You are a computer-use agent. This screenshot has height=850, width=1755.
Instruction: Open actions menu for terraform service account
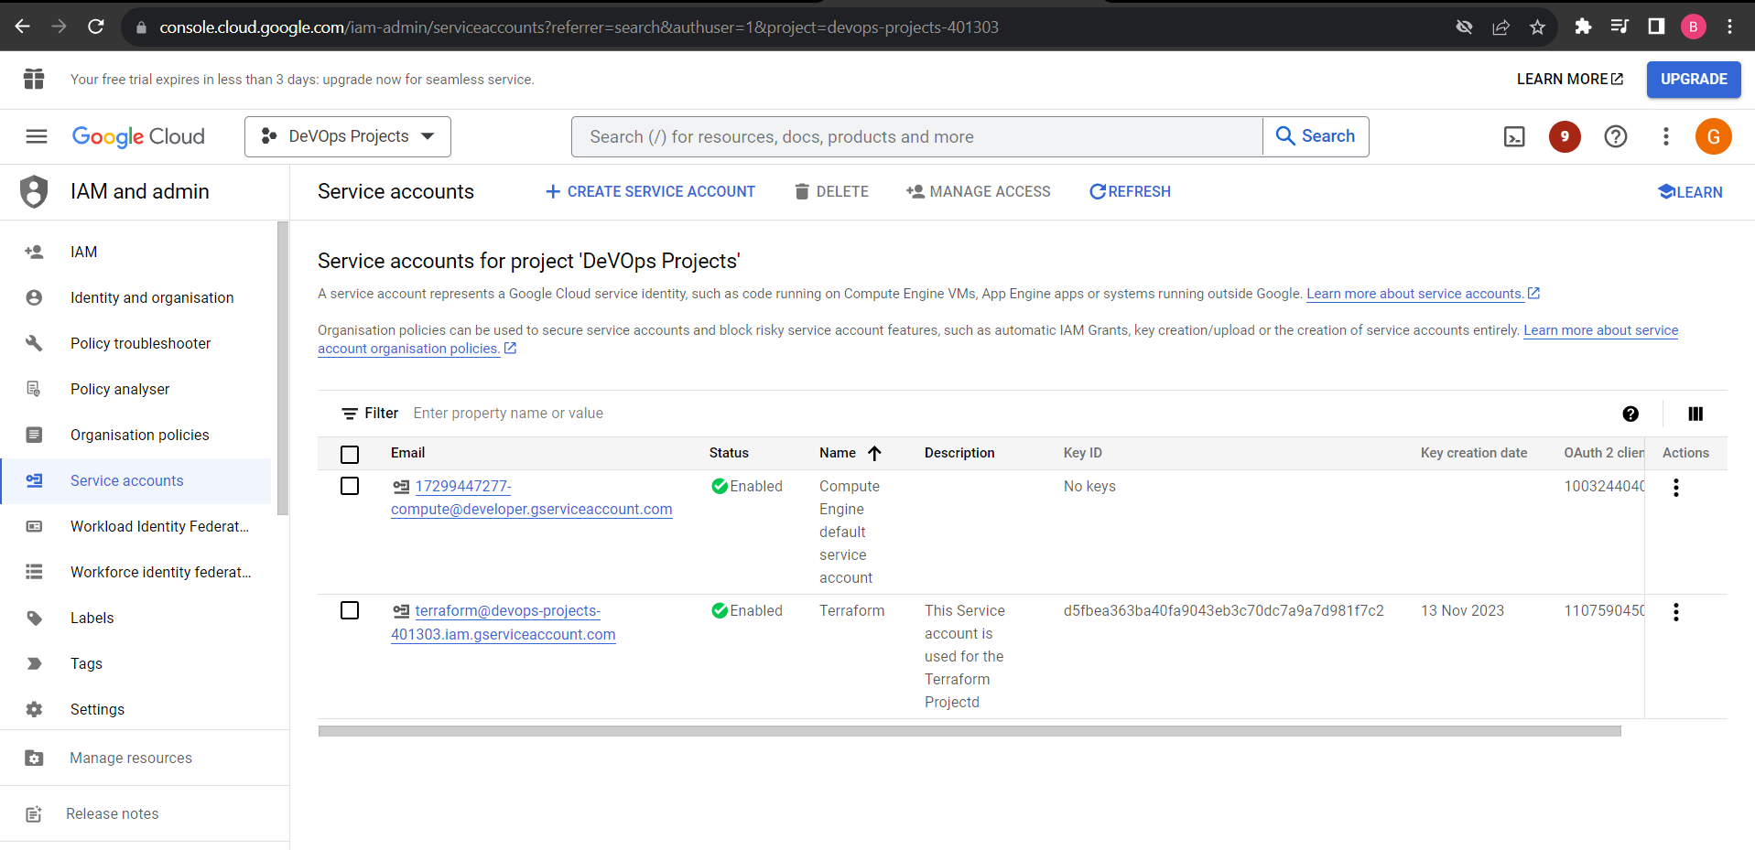click(x=1675, y=612)
